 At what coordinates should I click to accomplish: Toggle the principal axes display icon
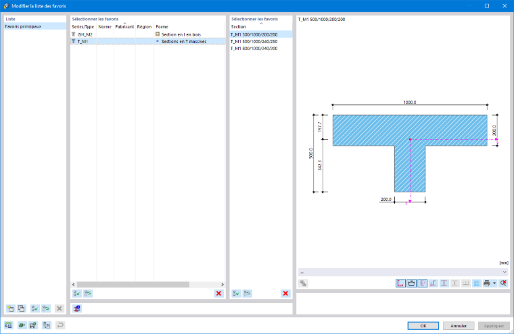422,283
